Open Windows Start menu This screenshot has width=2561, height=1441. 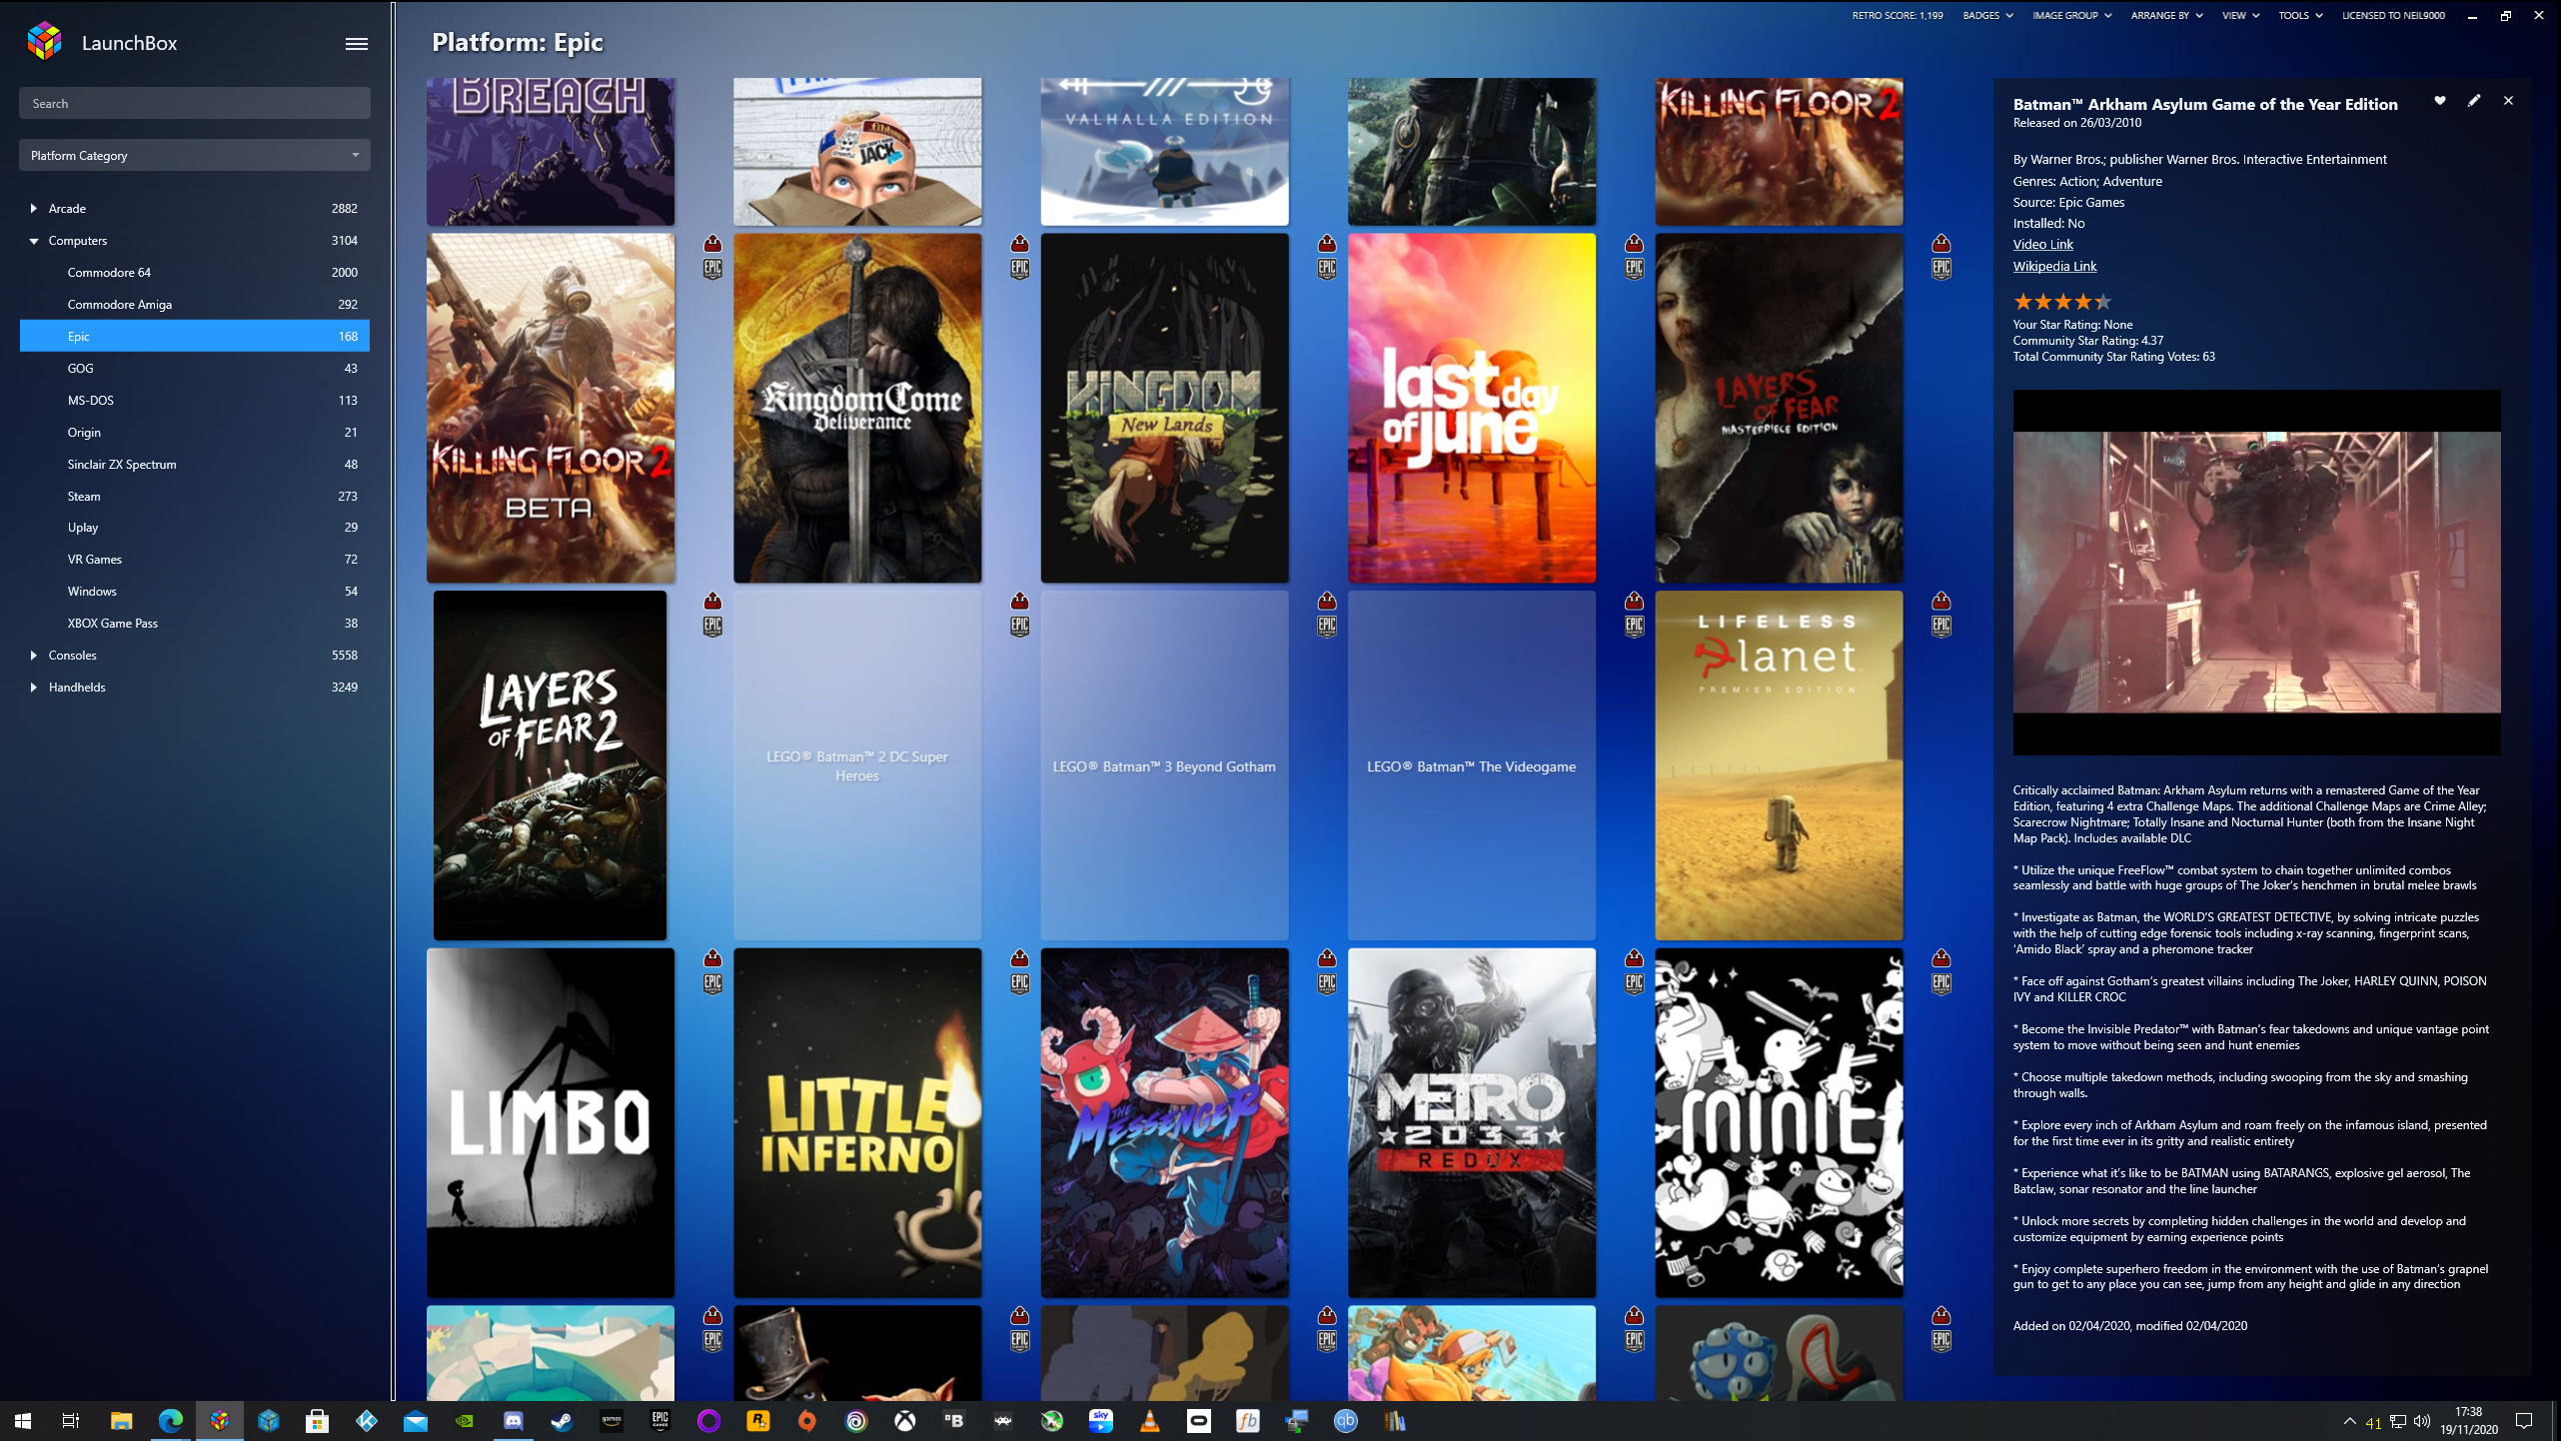point(23,1420)
